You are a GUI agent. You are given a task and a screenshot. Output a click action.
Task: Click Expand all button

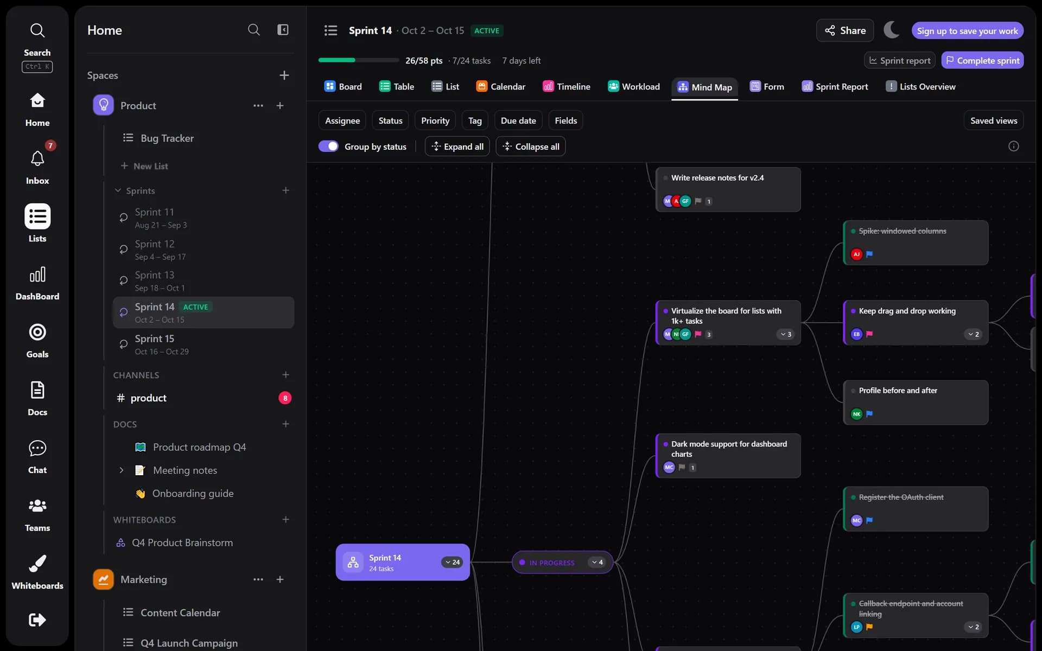[458, 146]
